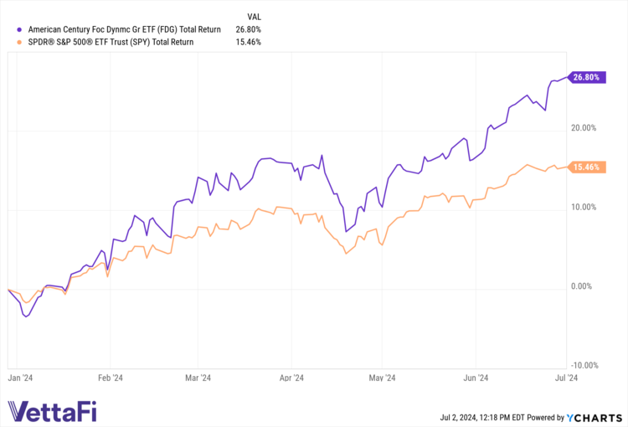The image size is (628, 427).
Task: Click the 20.00% y-axis label
Action: click(x=584, y=128)
